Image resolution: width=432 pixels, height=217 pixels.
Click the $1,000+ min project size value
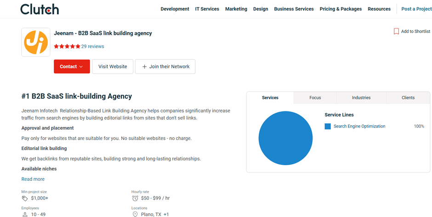40,198
